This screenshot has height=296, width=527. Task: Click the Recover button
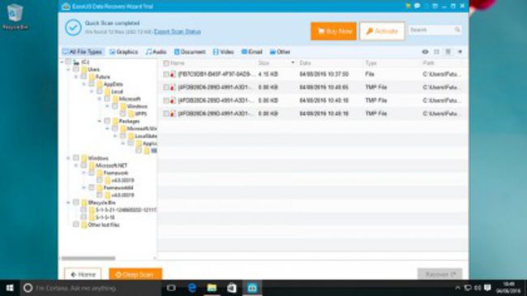click(x=440, y=274)
